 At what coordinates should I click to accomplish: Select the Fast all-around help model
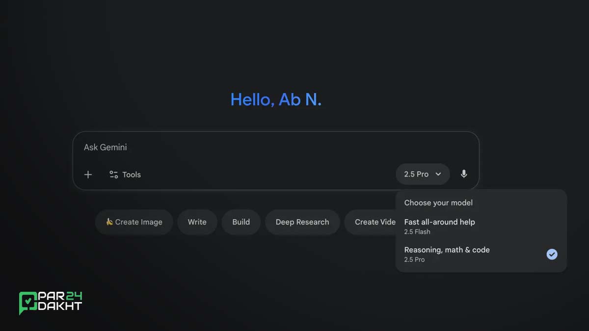(439, 222)
